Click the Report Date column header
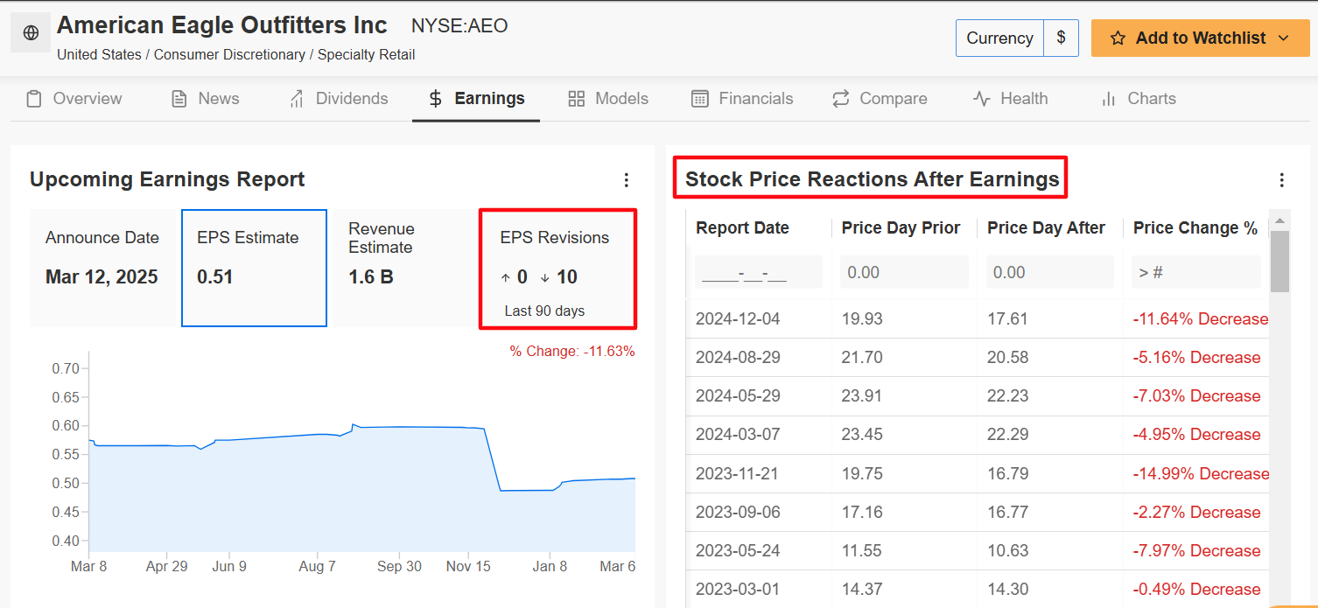This screenshot has width=1318, height=608. click(742, 228)
